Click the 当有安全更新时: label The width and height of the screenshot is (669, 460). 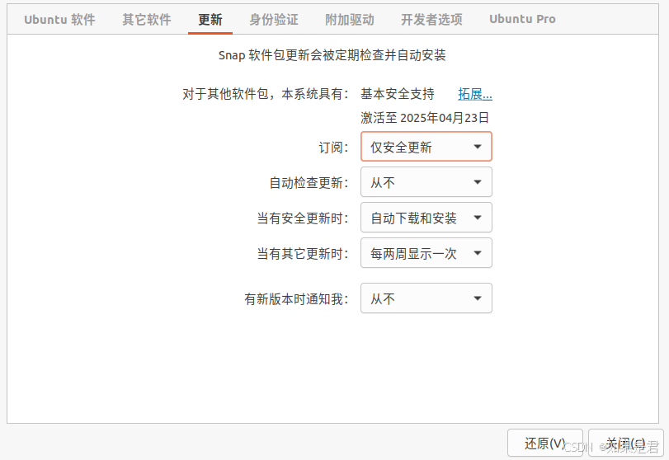tap(303, 218)
